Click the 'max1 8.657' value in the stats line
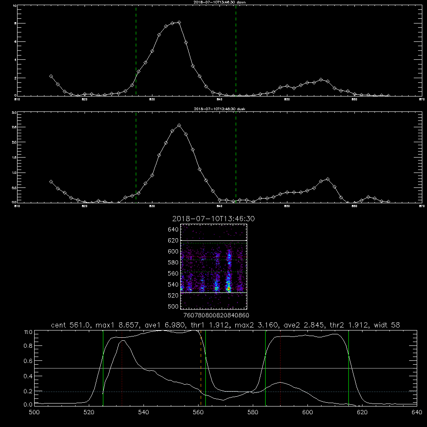Viewport: 427px width, 427px height. [x=117, y=325]
